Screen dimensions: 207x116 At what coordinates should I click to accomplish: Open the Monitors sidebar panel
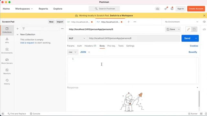pyautogui.click(x=7, y=71)
